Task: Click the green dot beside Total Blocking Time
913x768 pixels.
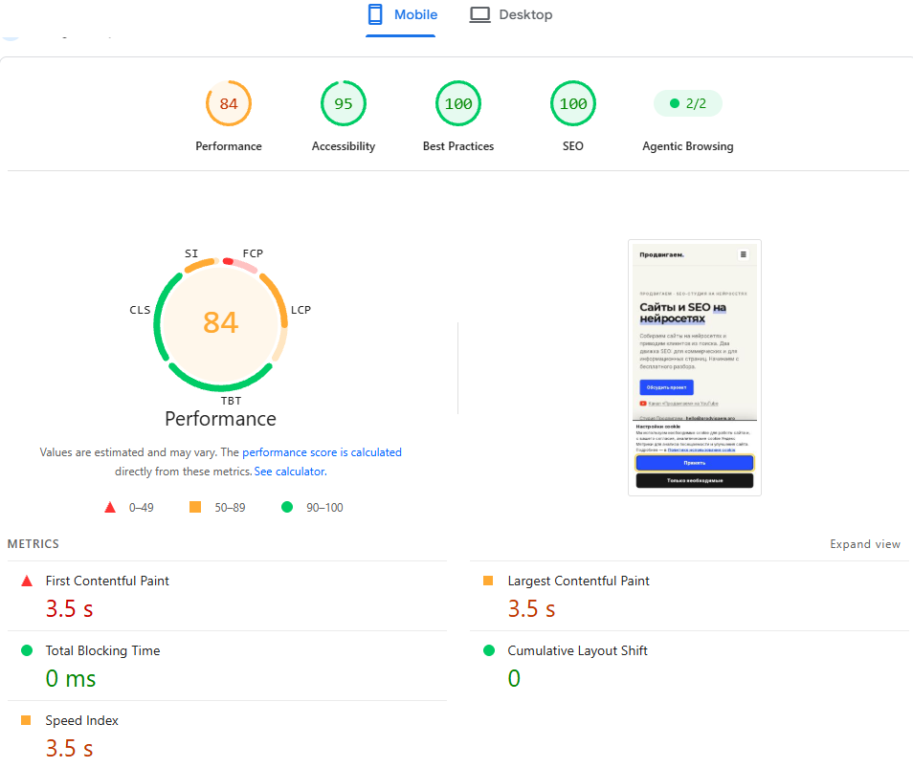Action: [27, 650]
